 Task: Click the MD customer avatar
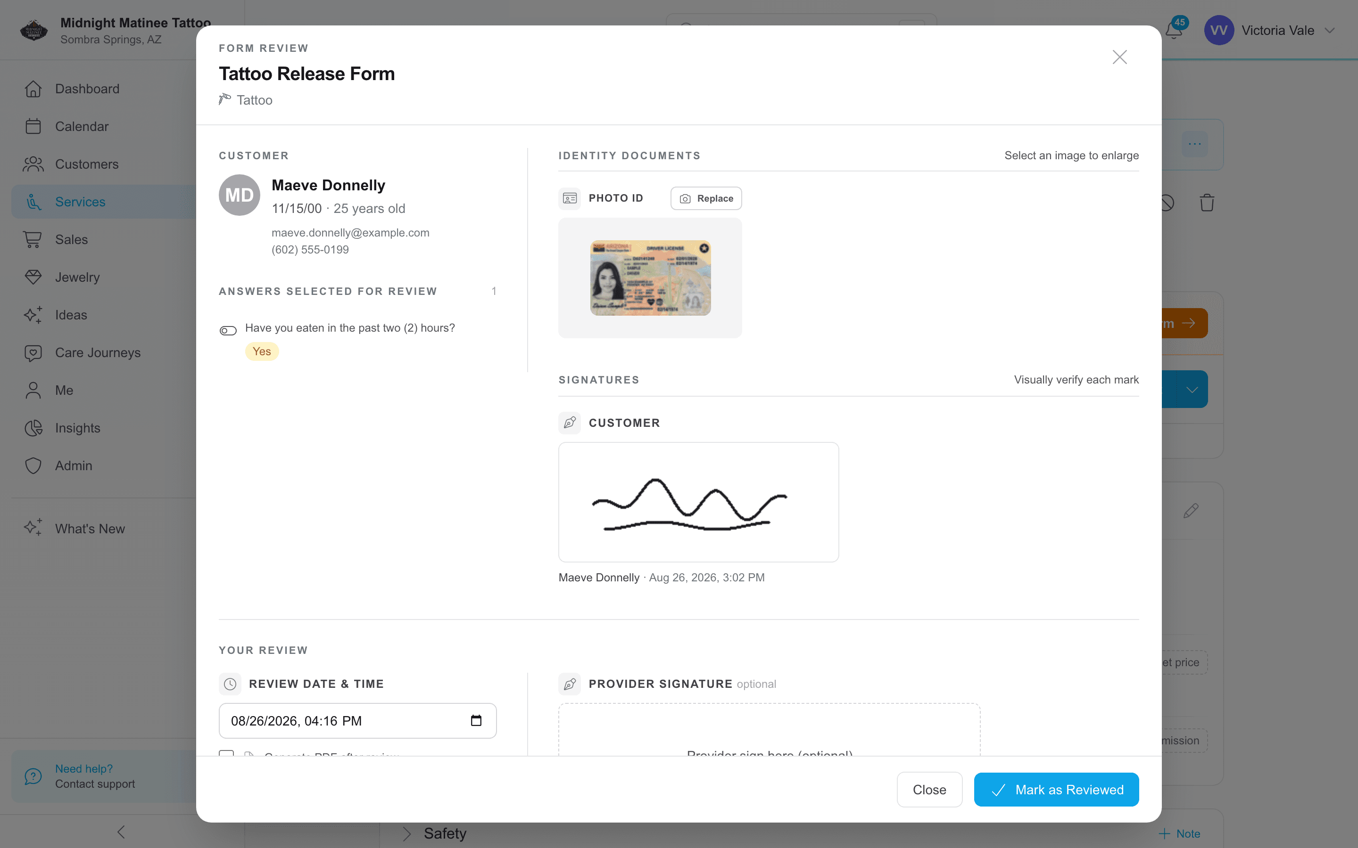(x=240, y=195)
